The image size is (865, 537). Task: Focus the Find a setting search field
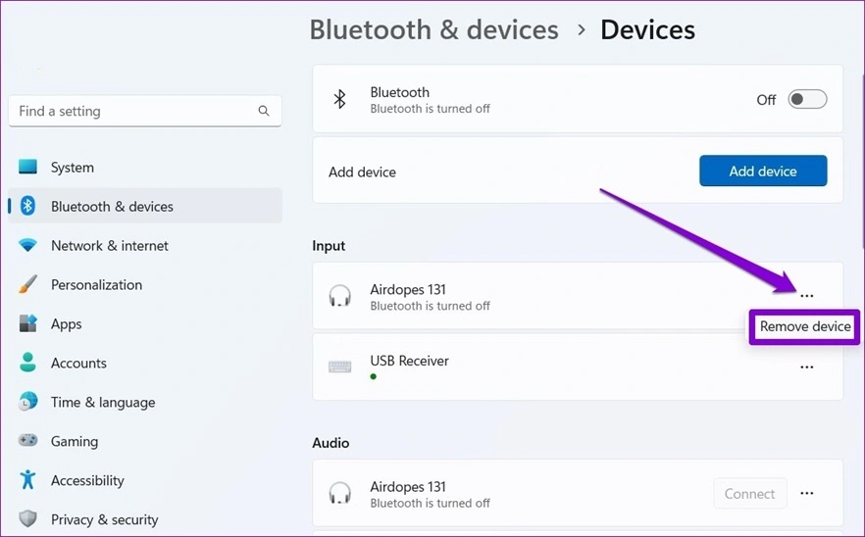tap(145, 111)
